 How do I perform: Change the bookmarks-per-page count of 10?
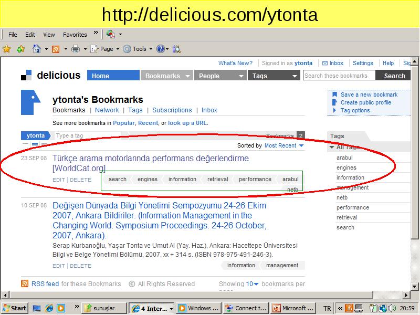tap(252, 284)
